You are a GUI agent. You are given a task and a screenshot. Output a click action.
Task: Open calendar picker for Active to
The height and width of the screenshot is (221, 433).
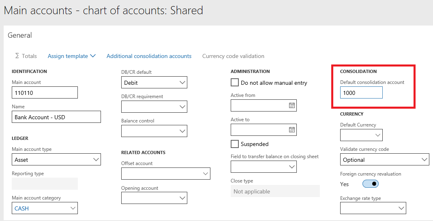(292, 130)
